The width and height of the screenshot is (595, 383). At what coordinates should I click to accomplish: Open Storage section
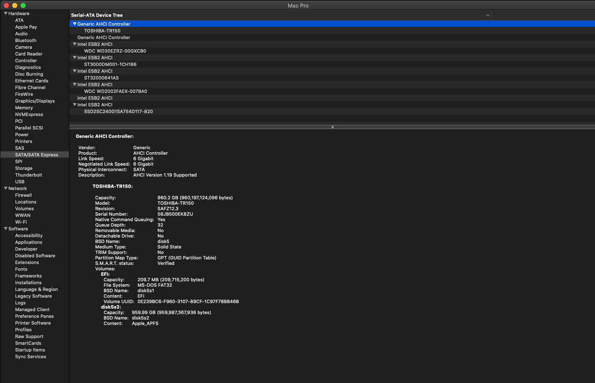pos(24,168)
